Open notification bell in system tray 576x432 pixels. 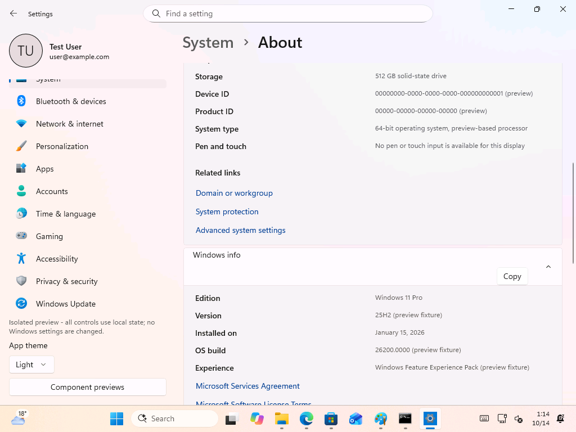(561, 418)
